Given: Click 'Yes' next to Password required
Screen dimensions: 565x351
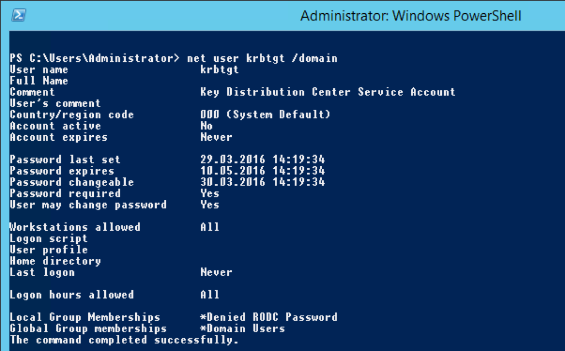Looking at the screenshot, I should tap(210, 194).
